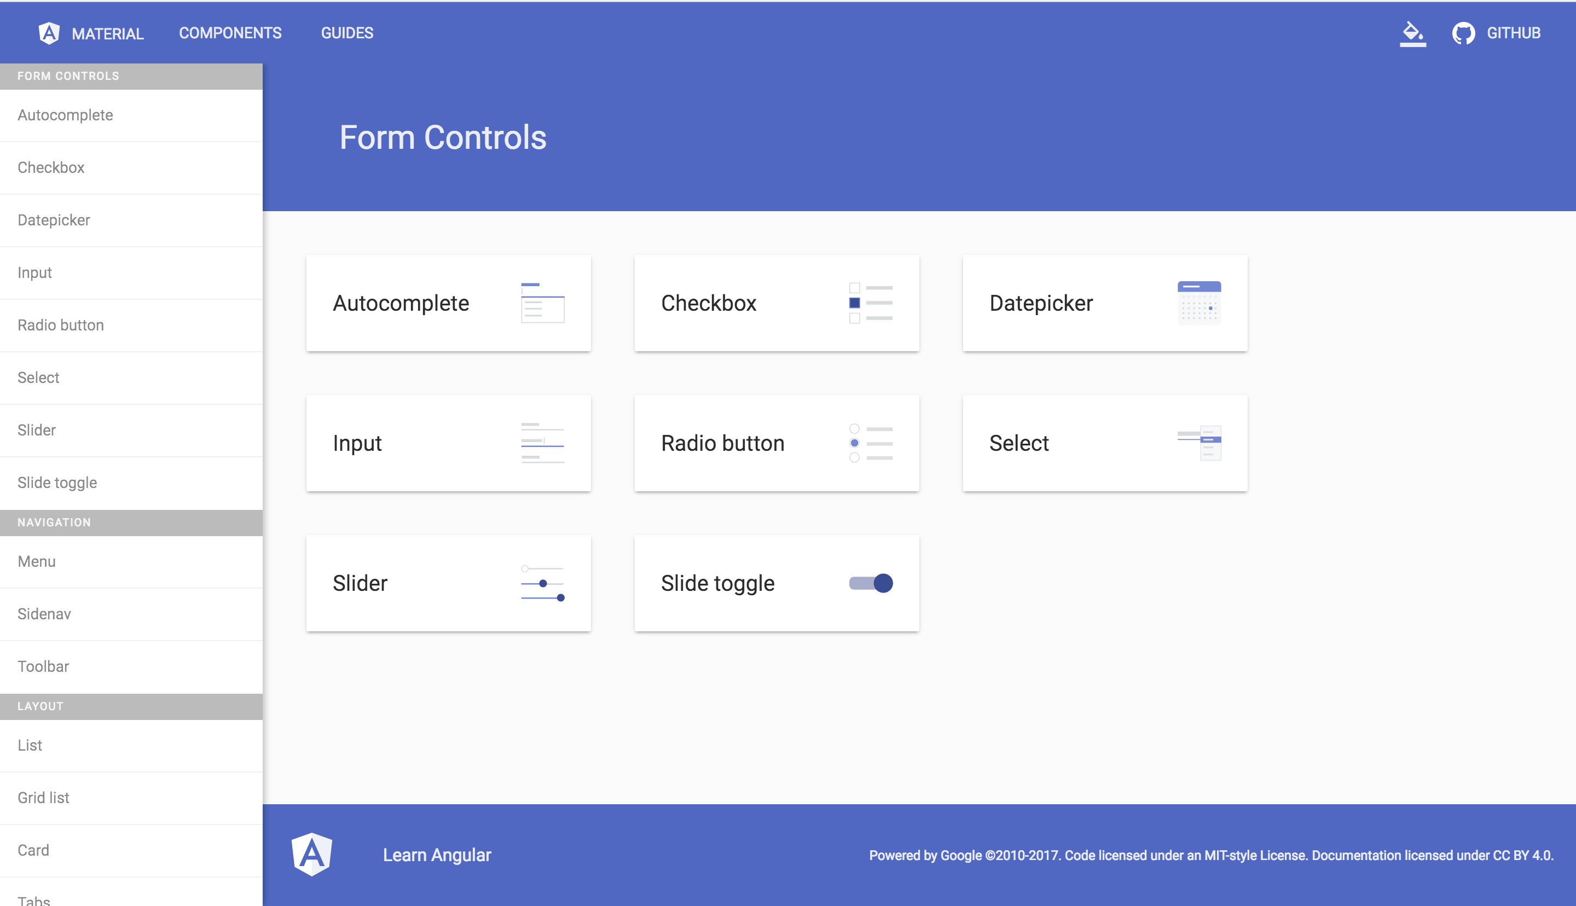The height and width of the screenshot is (906, 1576).
Task: Click the COMPONENTS menu item
Action: (229, 32)
